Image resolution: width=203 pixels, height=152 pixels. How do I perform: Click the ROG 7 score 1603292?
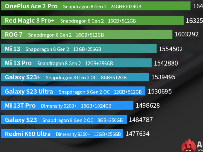pos(189,35)
